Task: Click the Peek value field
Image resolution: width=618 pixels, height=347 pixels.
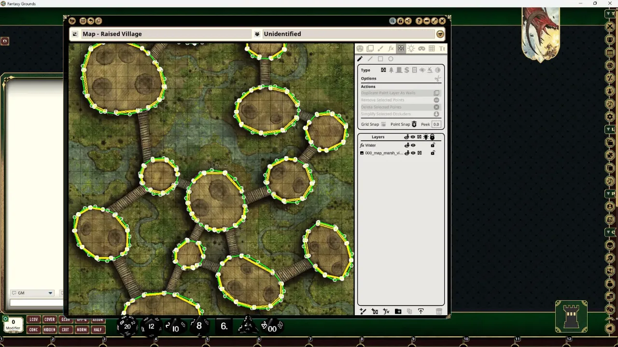Action: [436, 124]
